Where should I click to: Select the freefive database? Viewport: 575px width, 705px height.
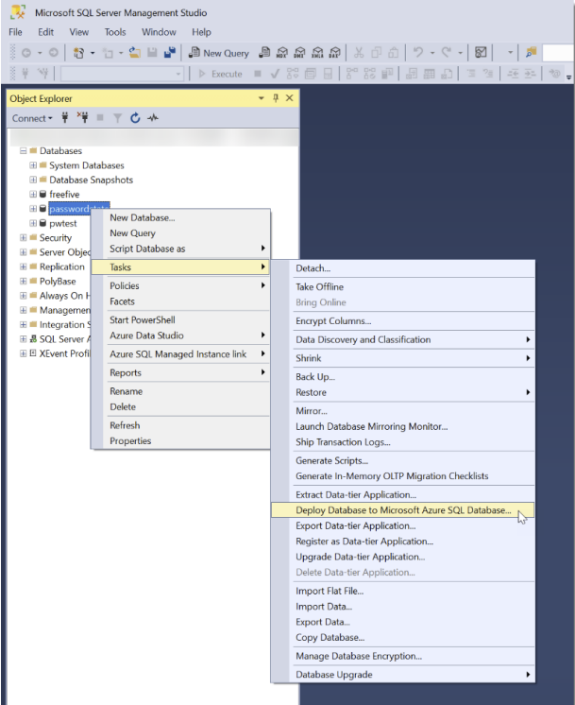pyautogui.click(x=64, y=195)
